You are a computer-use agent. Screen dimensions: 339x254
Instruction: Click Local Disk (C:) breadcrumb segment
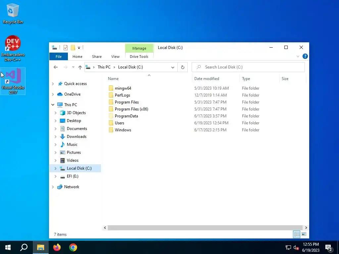130,67
